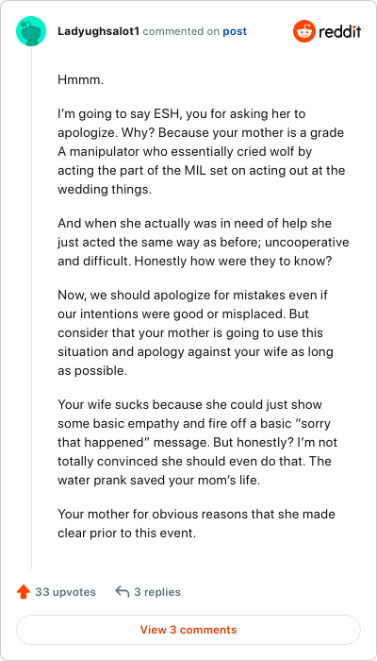Open the Ladyughsalot1 user profile link

coord(98,31)
